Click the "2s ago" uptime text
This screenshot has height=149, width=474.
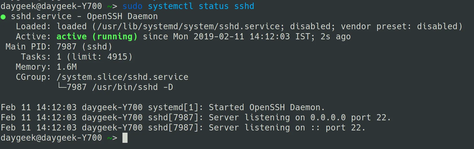tap(335, 37)
